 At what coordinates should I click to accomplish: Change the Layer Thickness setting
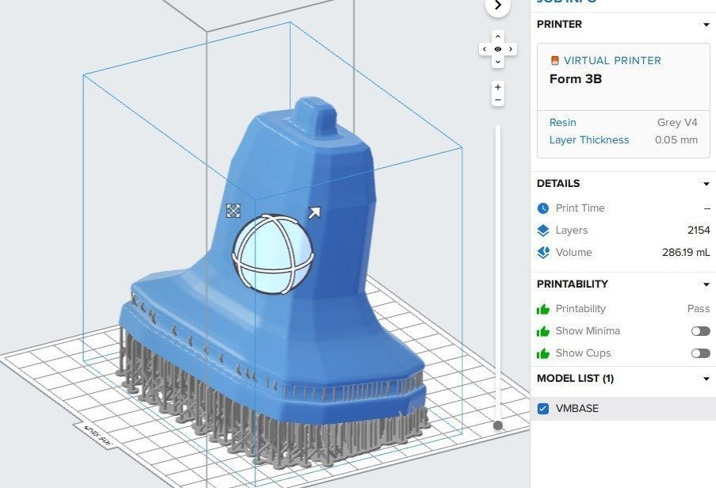(x=589, y=140)
